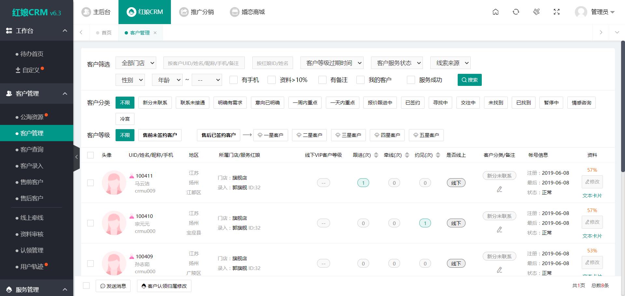
Task: Collapse sidebar using the left arrow handle
Action: pos(76,157)
